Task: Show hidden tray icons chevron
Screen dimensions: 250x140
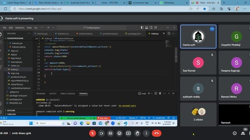Action: click(132, 123)
